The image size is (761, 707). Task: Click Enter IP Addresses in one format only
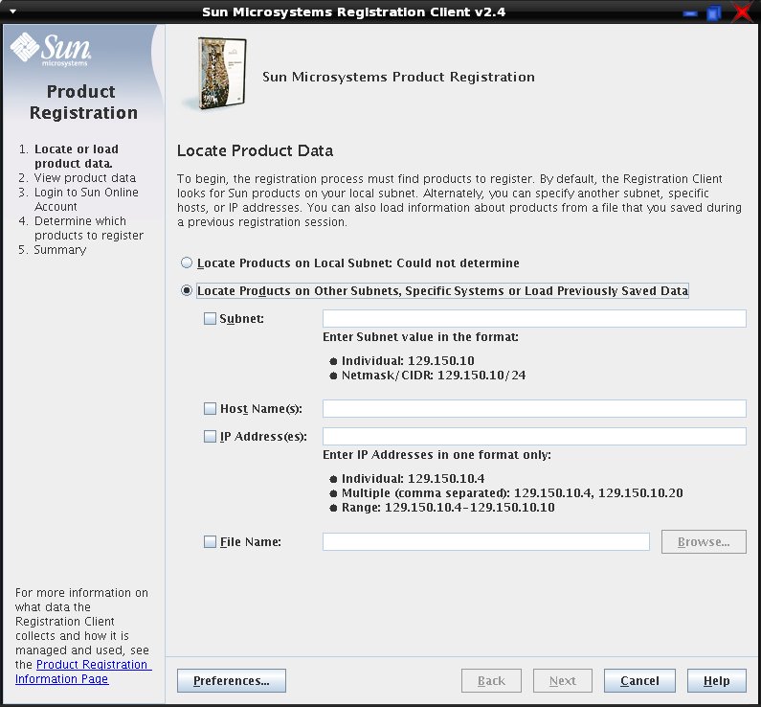436,454
